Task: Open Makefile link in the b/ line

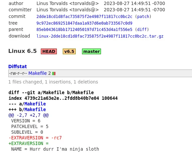Action: point(35,109)
